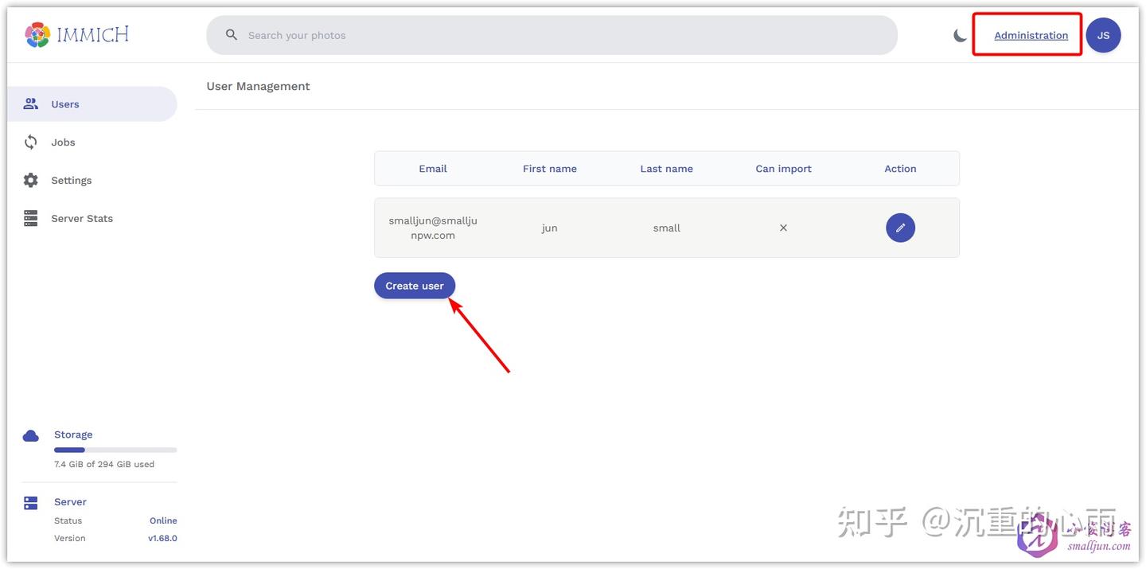Click the Email column header

tap(433, 169)
